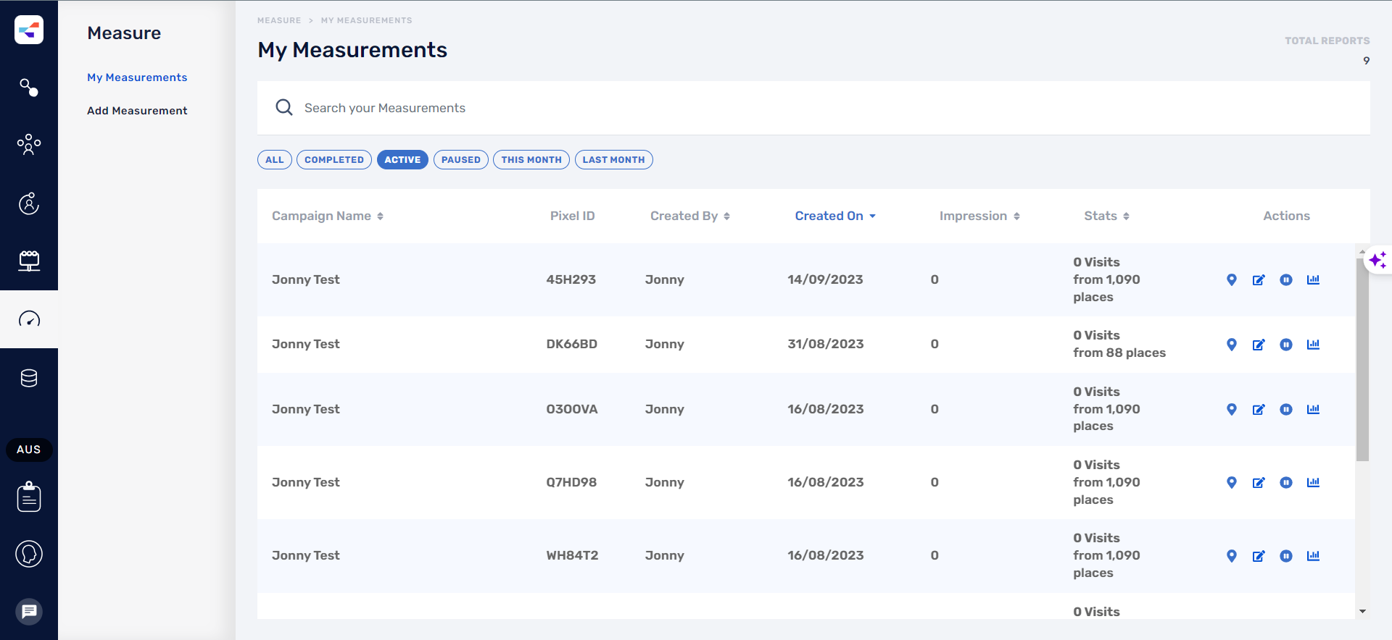The image size is (1392, 640).
Task: Click the app logo in the sidebar
Action: [x=29, y=30]
